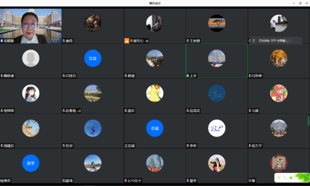
Task: Click the orange host icon beside 周可心
Action: point(126,41)
